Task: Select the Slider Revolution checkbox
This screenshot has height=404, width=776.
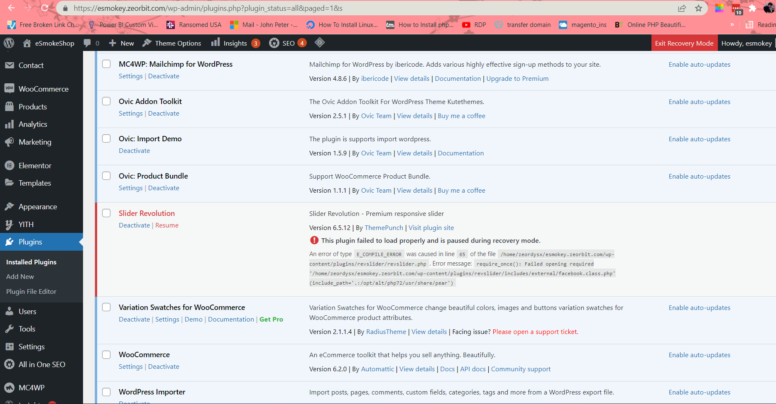Action: pyautogui.click(x=106, y=213)
